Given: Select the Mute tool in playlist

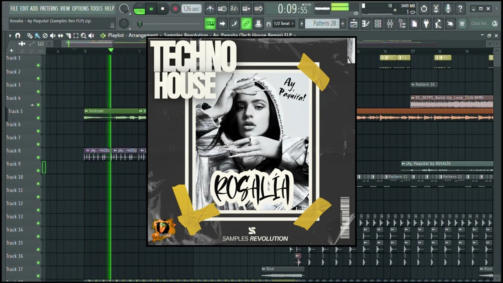Looking at the screenshot, I should [53, 35].
